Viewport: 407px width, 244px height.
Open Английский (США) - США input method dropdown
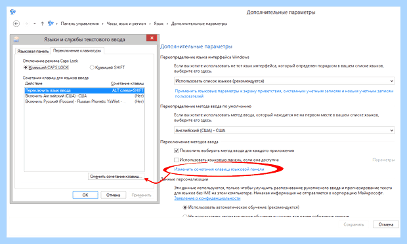(x=284, y=130)
